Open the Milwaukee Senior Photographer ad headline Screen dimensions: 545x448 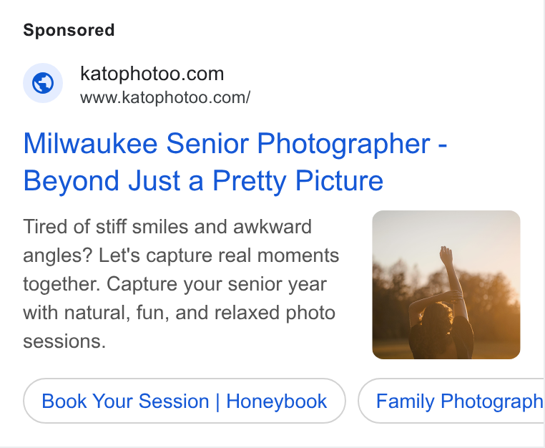(x=235, y=162)
